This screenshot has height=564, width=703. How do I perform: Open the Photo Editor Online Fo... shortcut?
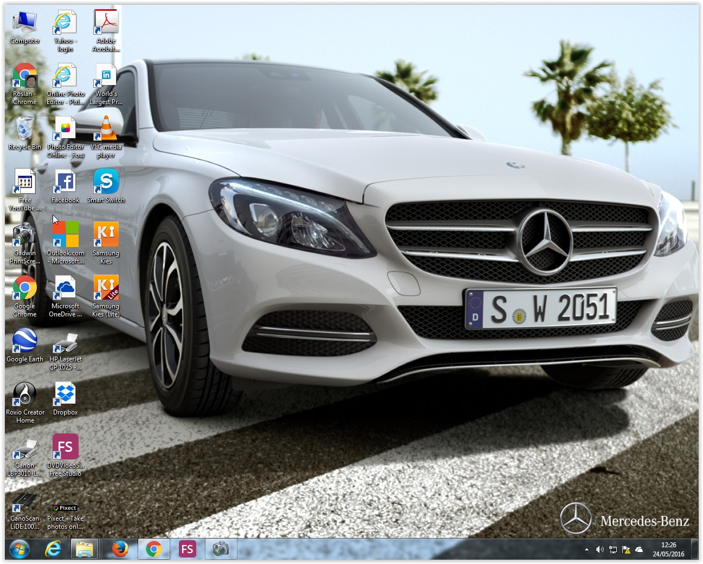click(x=65, y=137)
